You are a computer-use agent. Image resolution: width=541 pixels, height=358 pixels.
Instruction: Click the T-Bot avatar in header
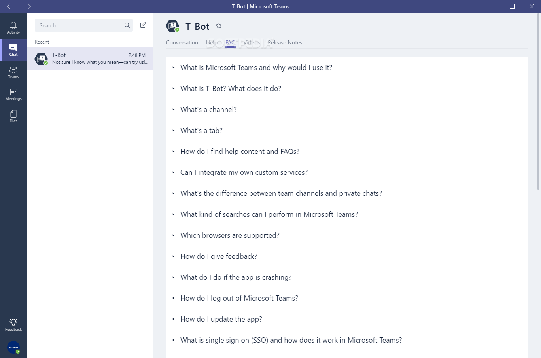[172, 26]
